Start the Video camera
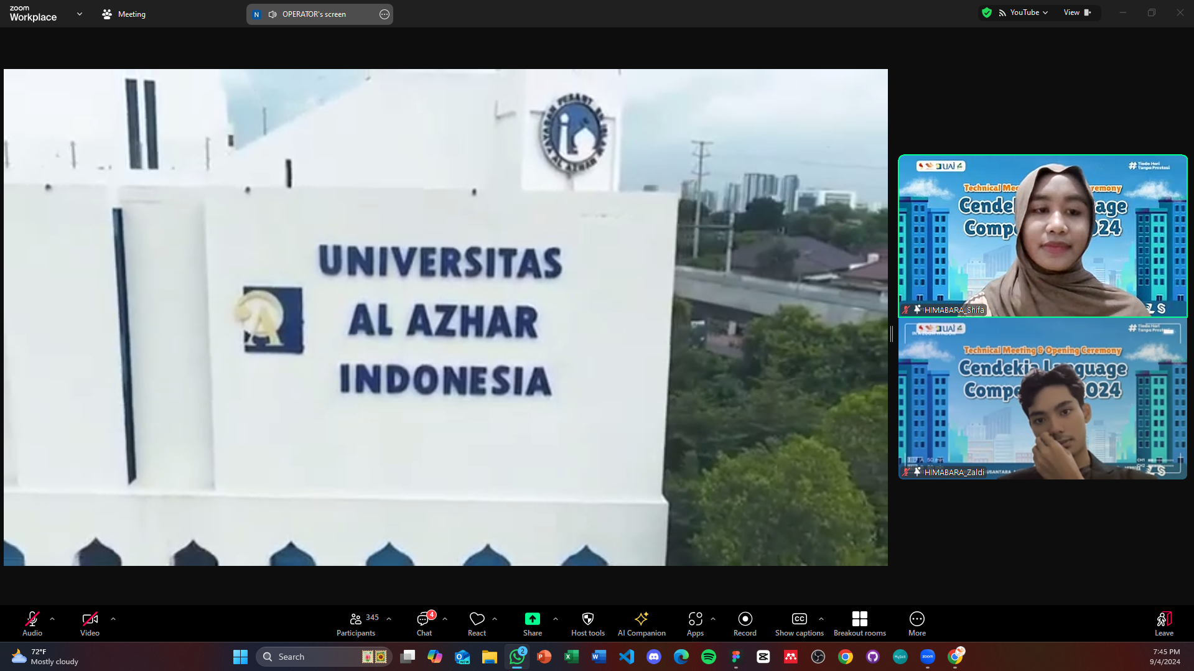 click(90, 624)
